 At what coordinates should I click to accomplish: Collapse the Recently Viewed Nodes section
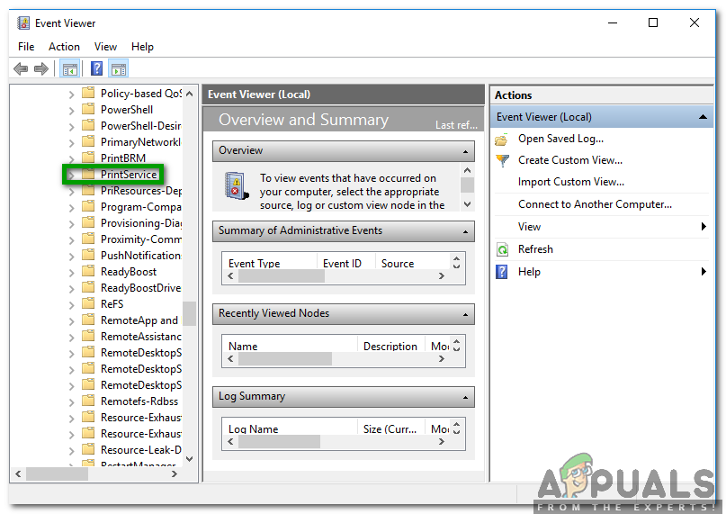point(465,315)
